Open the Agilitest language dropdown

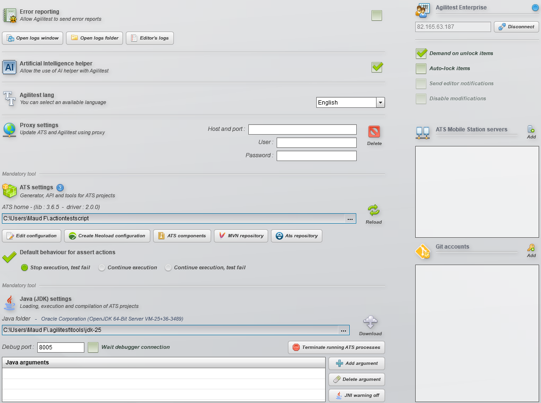pyautogui.click(x=380, y=102)
